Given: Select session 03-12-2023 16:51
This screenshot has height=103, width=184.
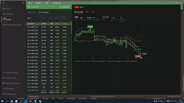Looking at the screenshot, I should tap(49, 64).
